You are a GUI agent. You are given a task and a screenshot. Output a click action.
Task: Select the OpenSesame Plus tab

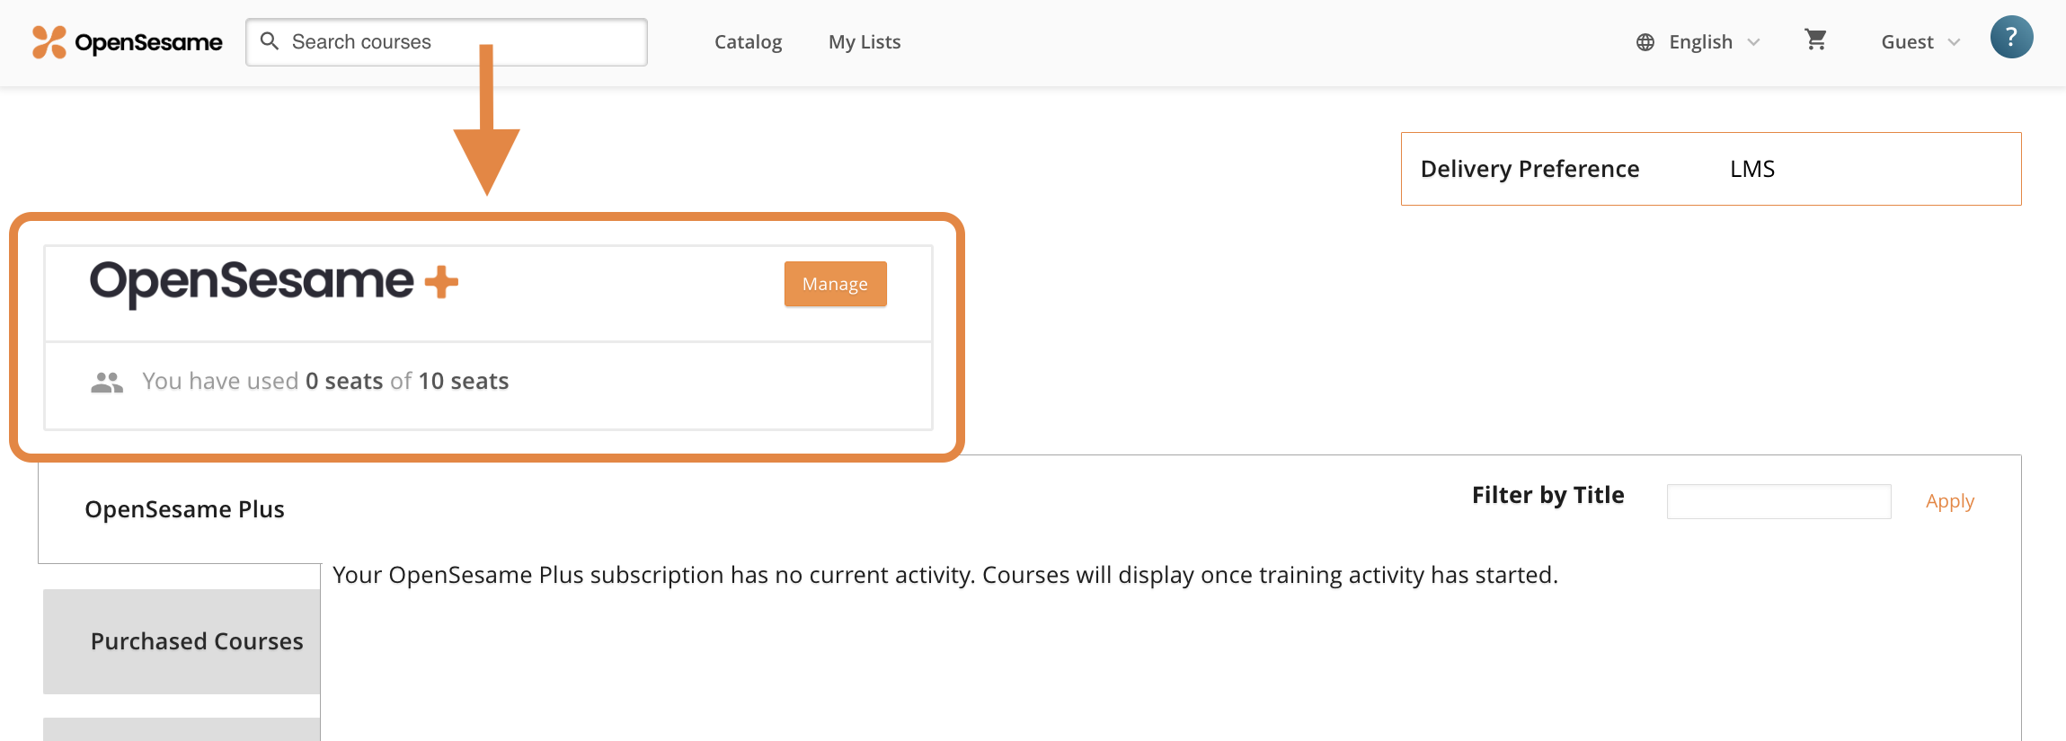point(183,508)
